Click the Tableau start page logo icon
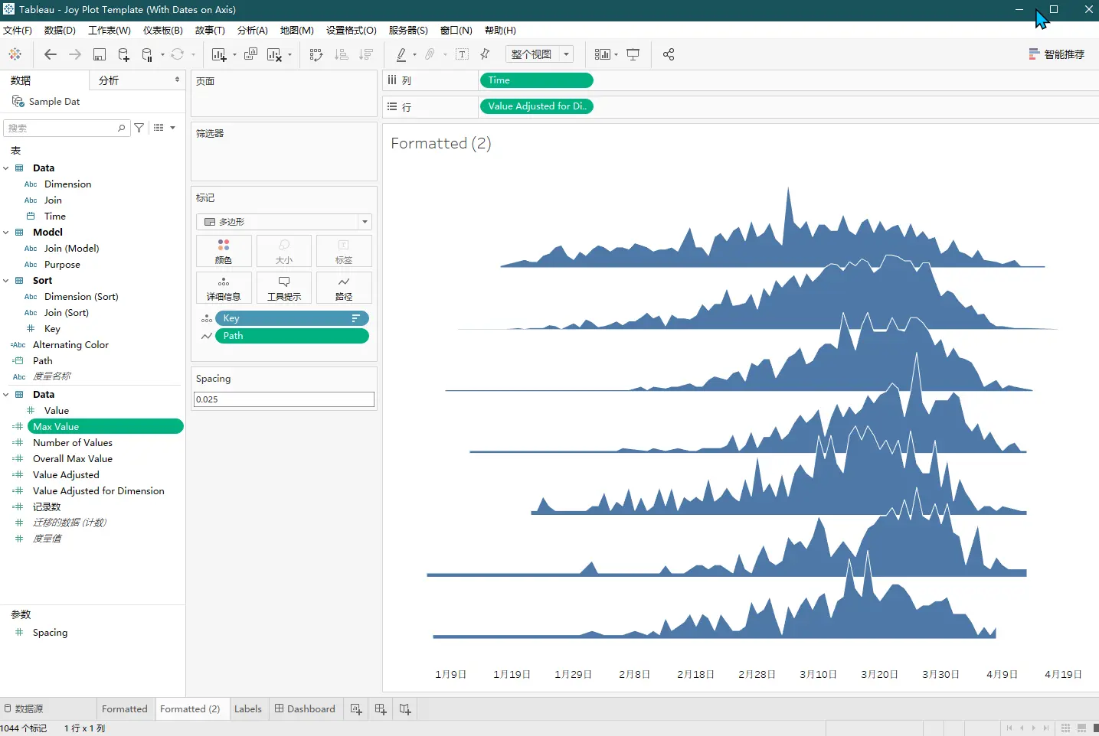 point(15,54)
